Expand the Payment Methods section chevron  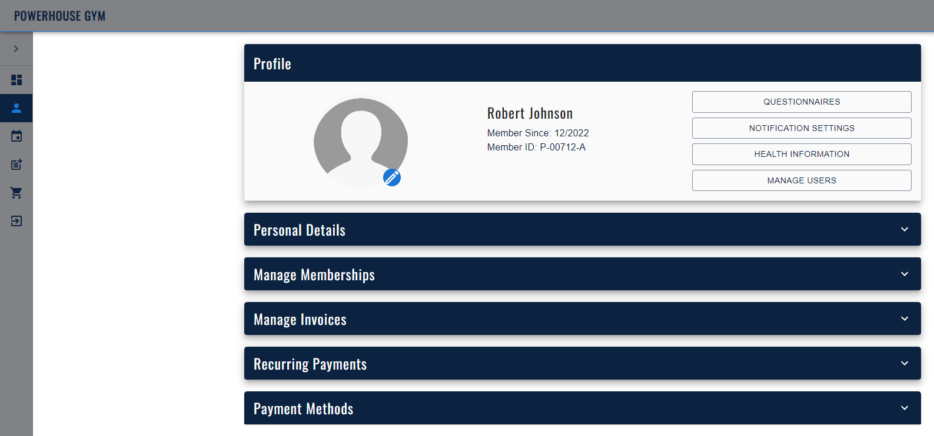pyautogui.click(x=905, y=408)
